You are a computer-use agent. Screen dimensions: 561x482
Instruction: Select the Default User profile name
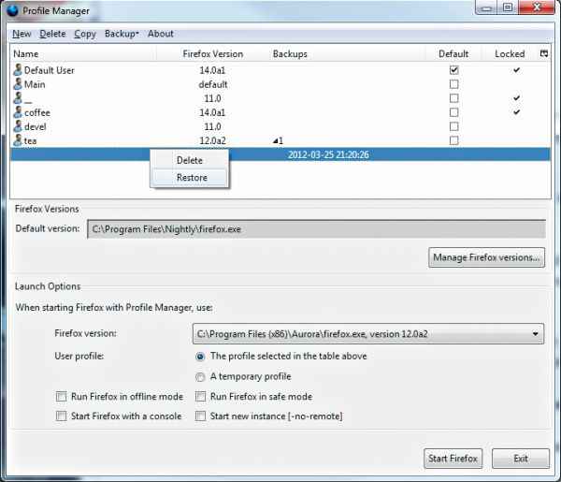tap(50, 70)
